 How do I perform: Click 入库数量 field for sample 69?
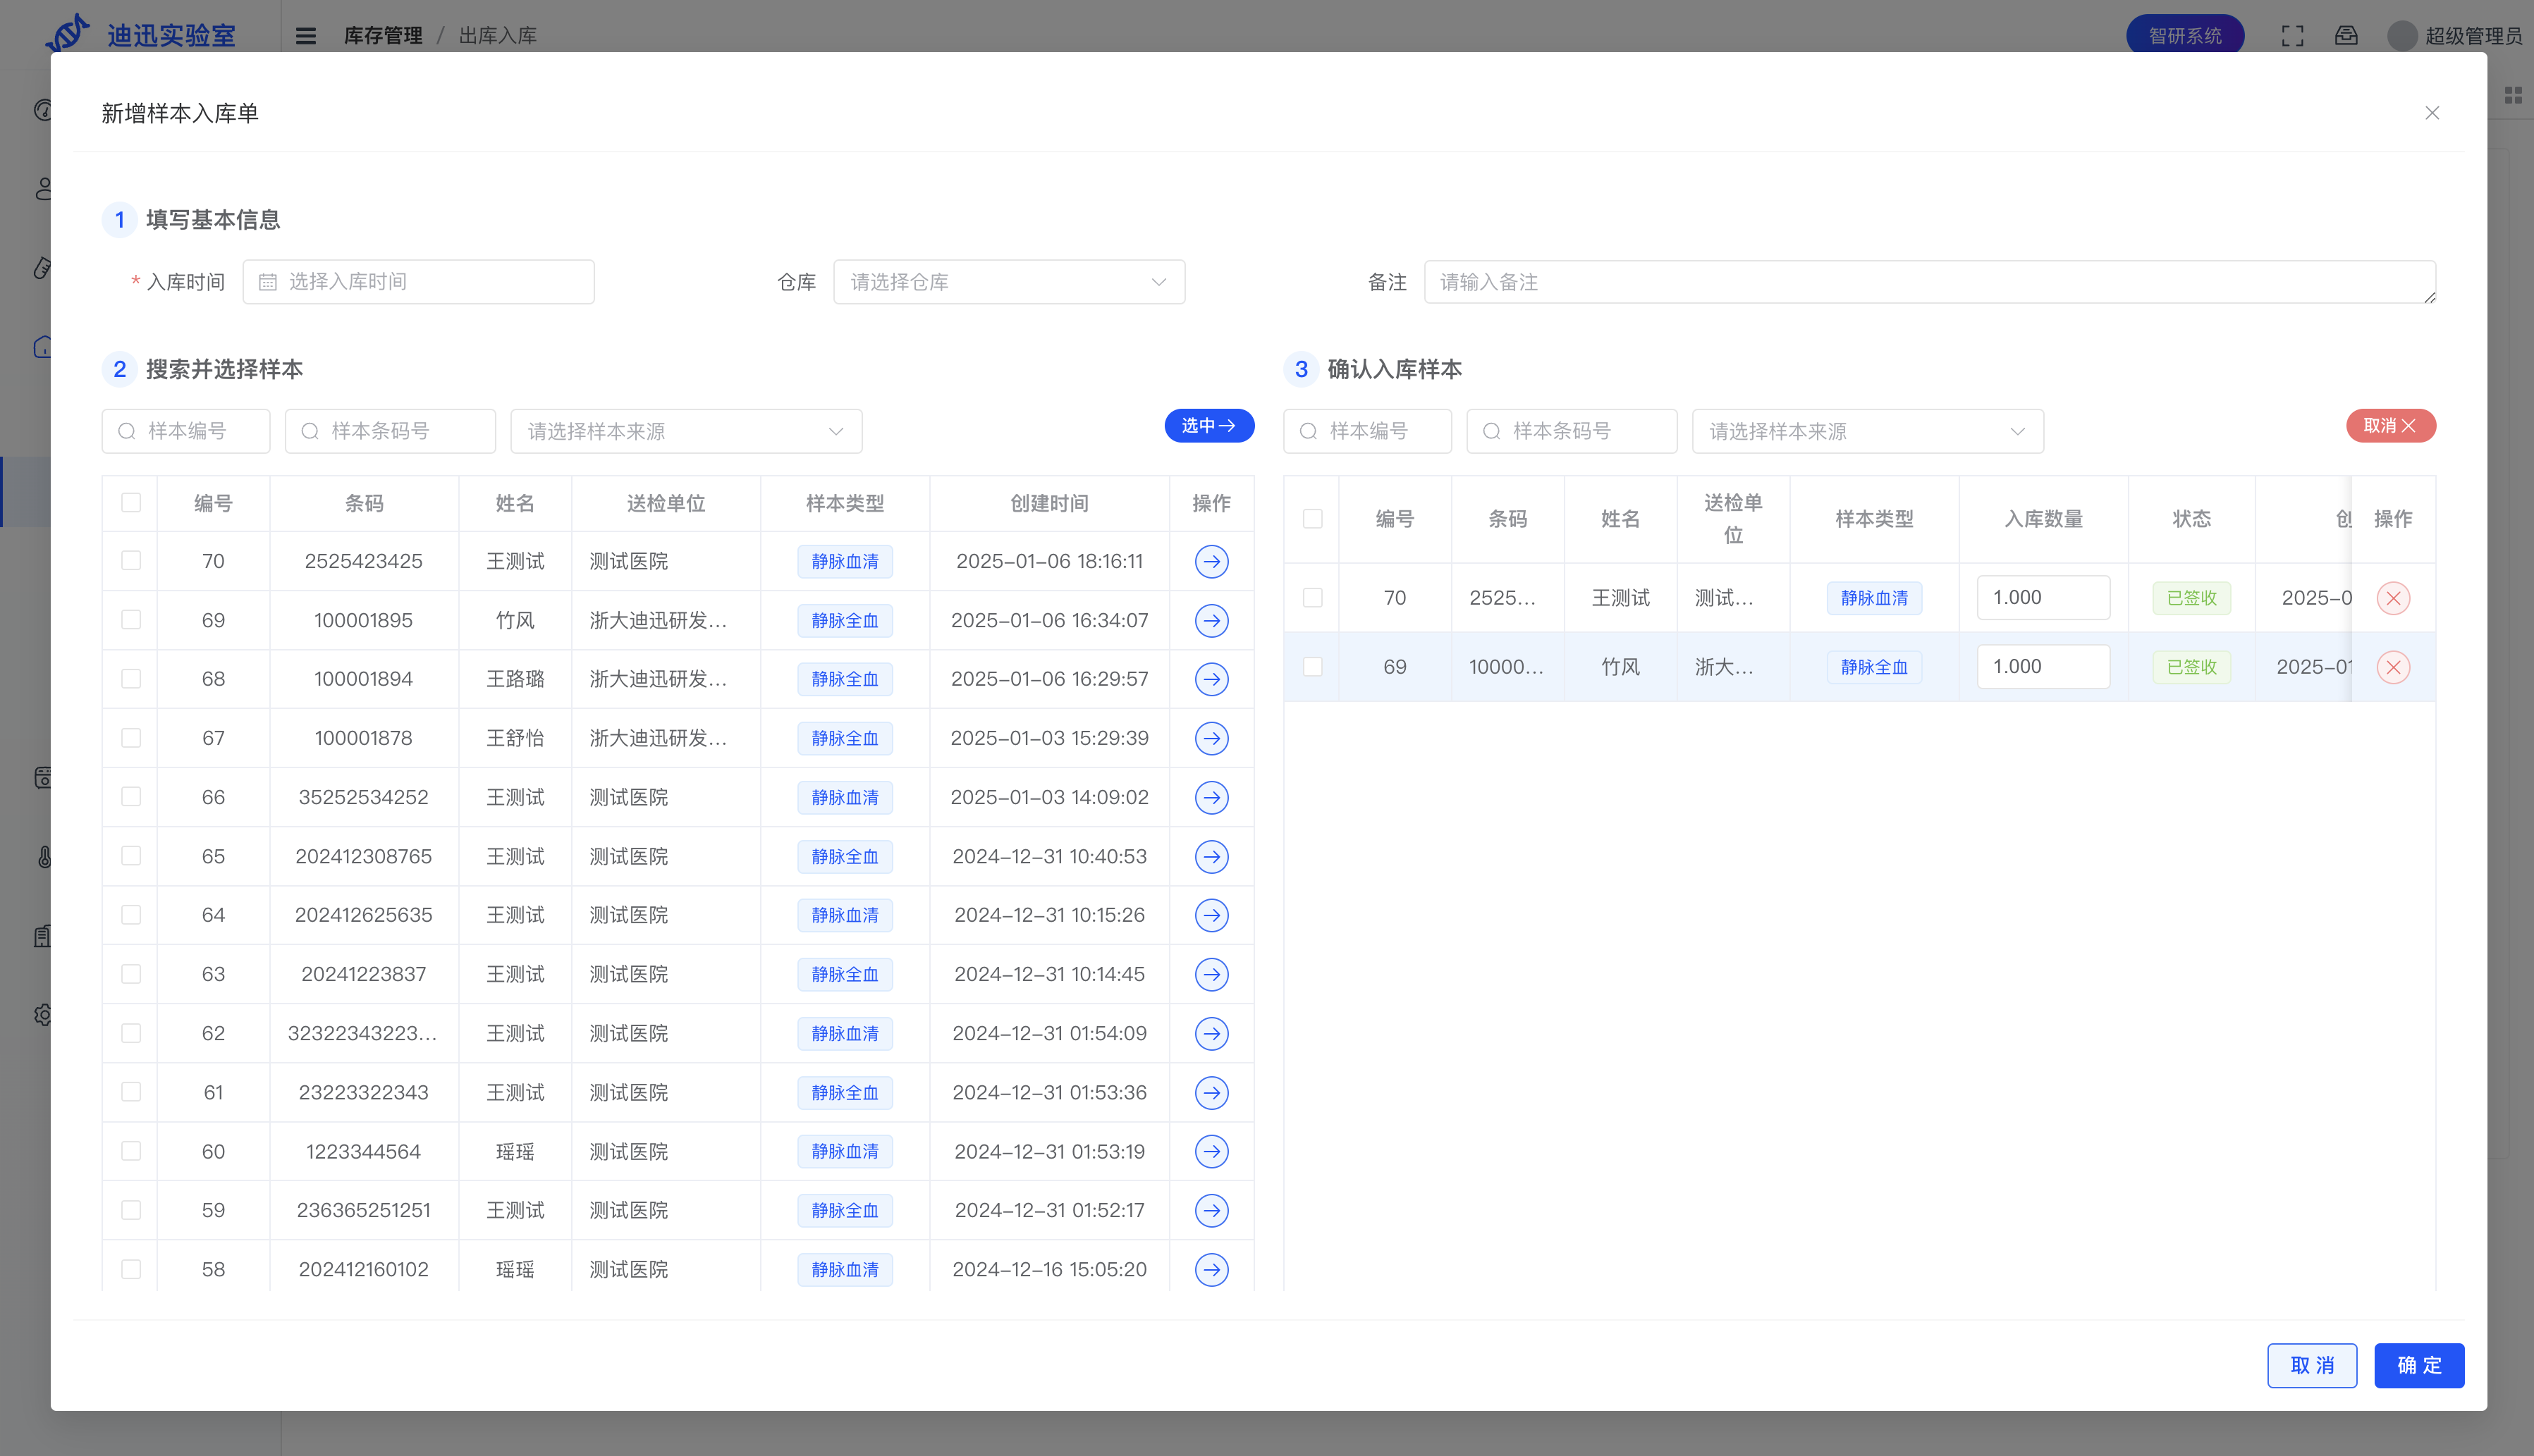pos(2043,666)
